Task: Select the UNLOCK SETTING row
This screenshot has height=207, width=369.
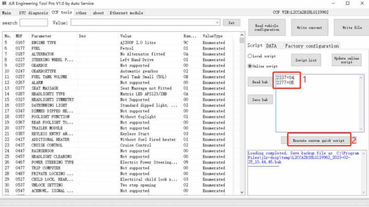Action: (118, 185)
